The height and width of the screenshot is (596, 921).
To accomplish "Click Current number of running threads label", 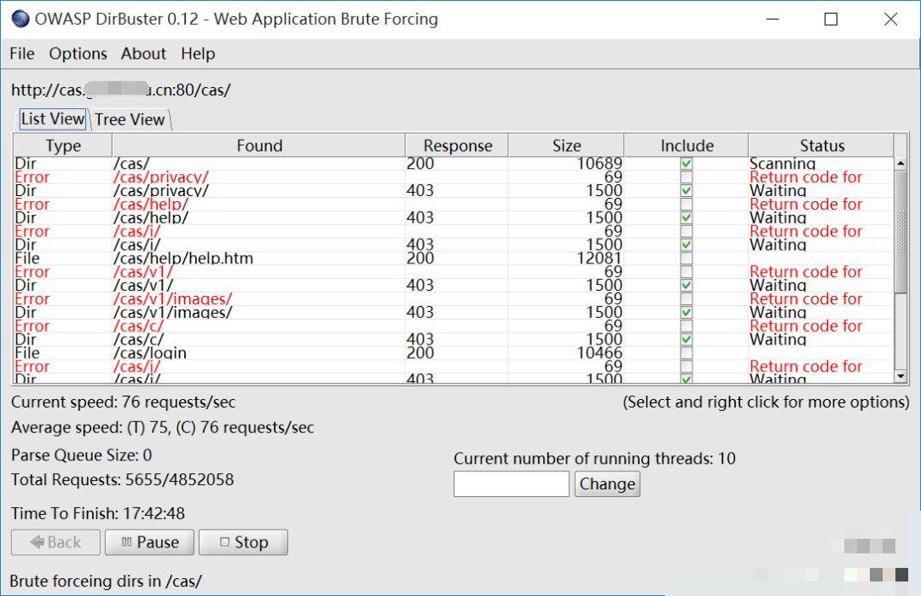I will (594, 458).
